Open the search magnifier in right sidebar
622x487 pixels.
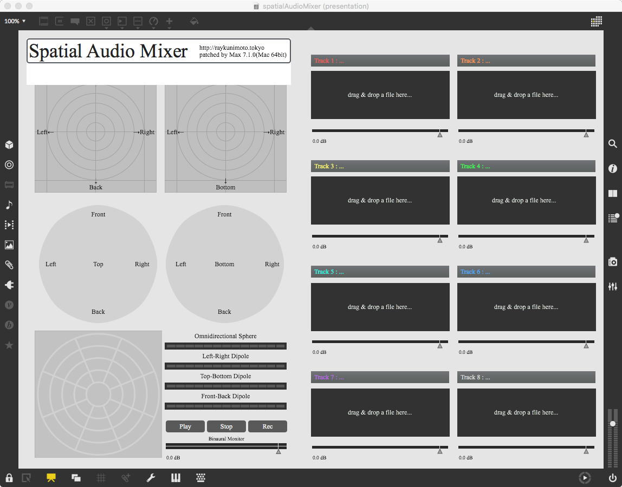point(613,144)
